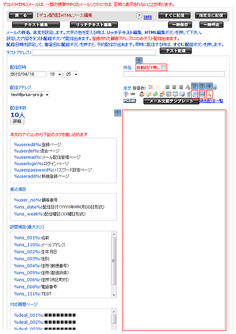Click the help question mark icon
The height and width of the screenshot is (334, 236).
point(139,16)
